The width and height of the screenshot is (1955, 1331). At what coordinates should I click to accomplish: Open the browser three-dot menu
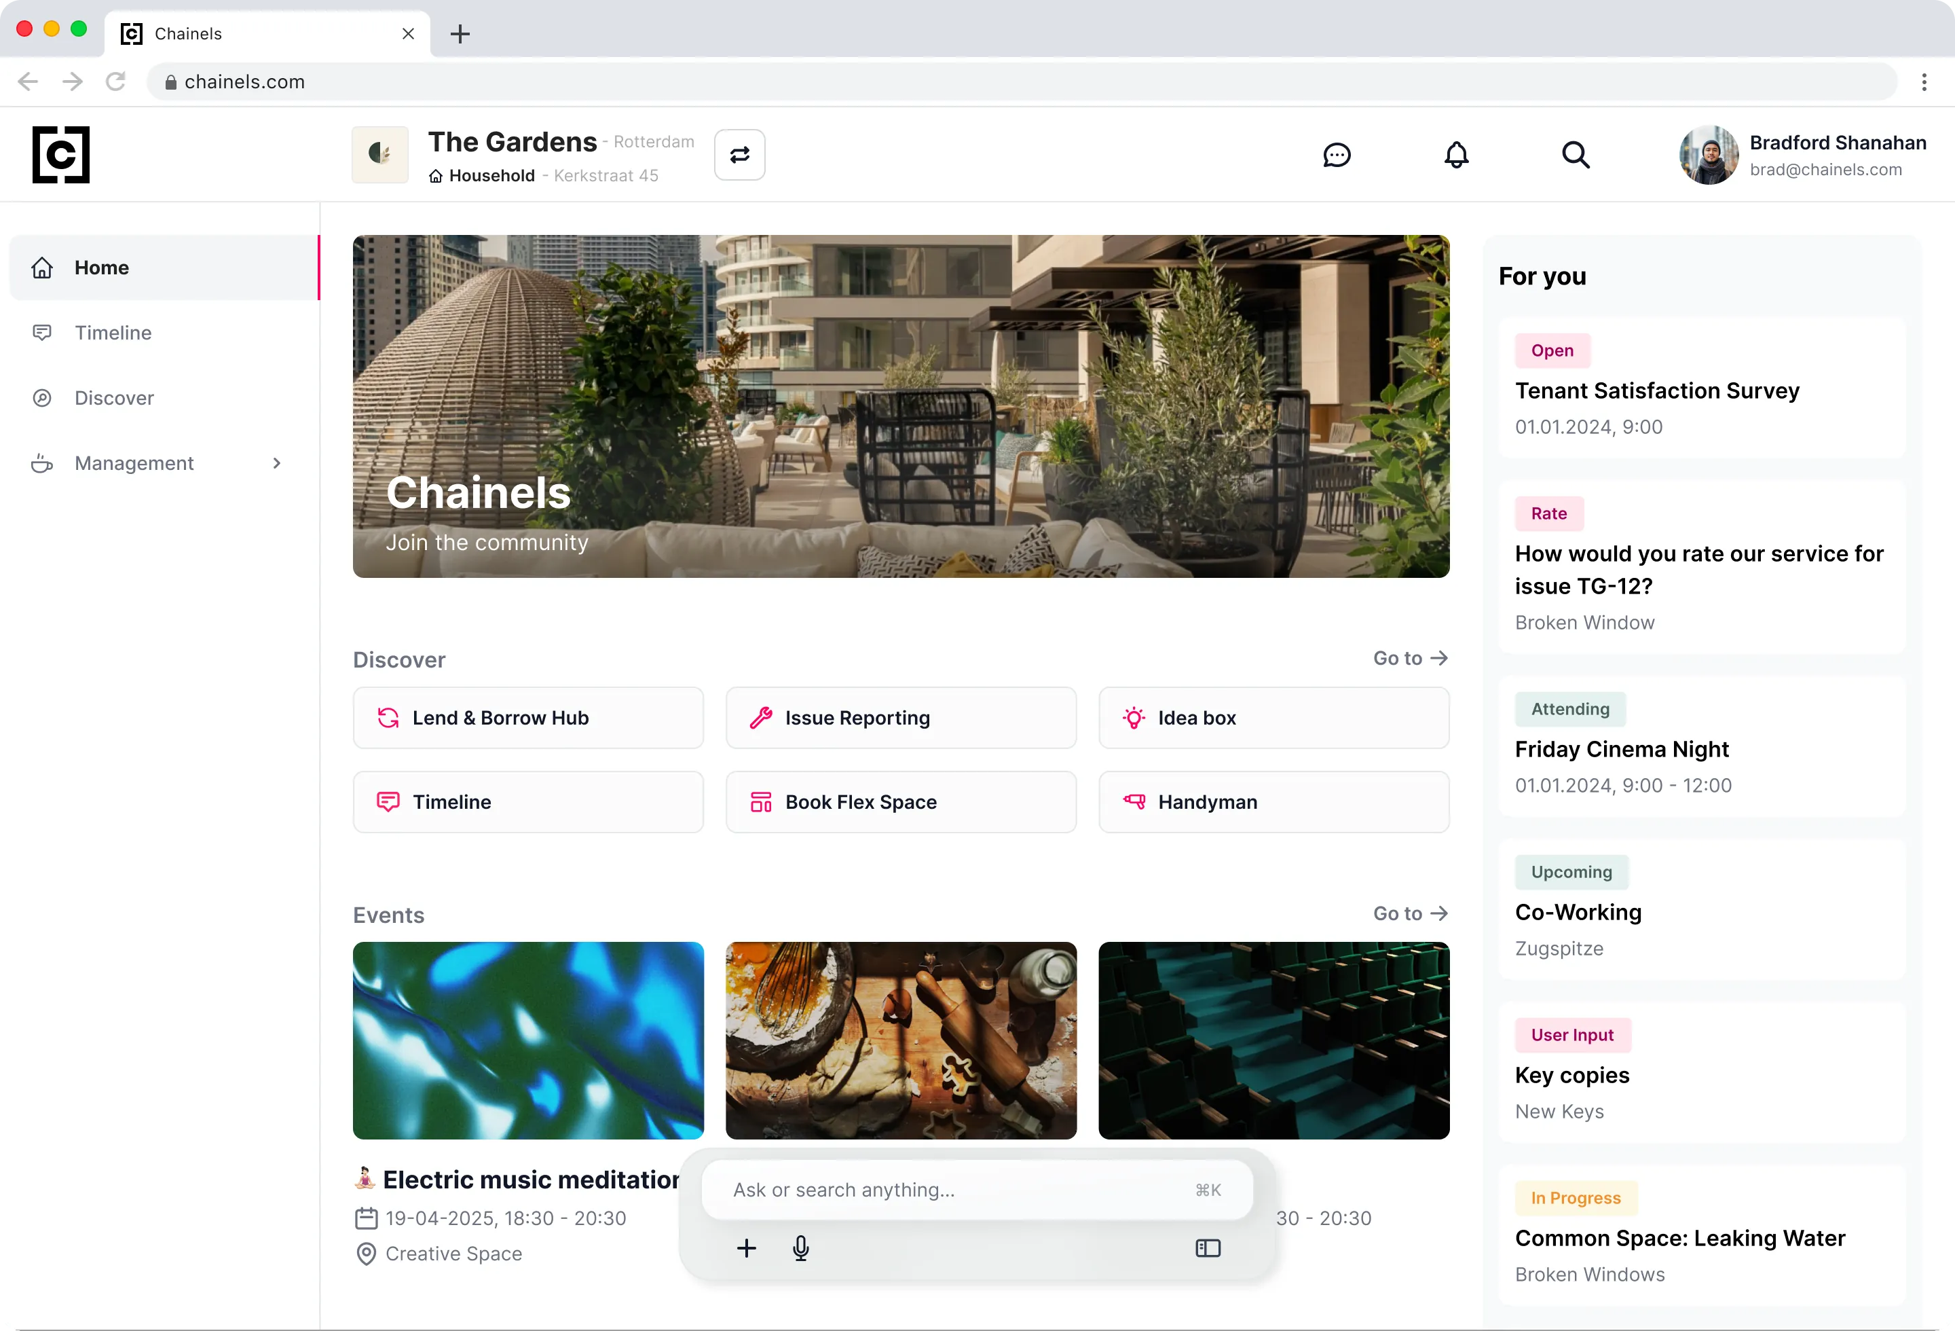point(1924,81)
